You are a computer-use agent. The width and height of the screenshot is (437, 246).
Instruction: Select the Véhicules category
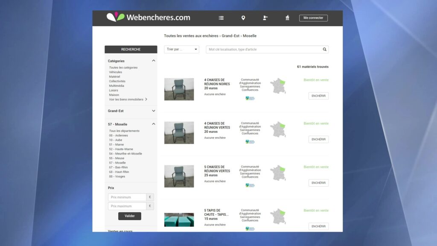tap(115, 72)
